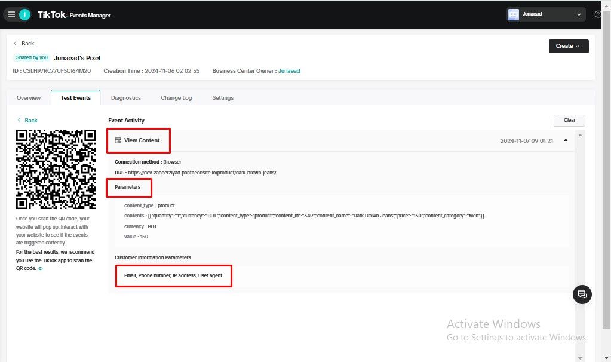Open Business Center Owner Junaead link
Image resolution: width=611 pixels, height=362 pixels.
(288, 71)
